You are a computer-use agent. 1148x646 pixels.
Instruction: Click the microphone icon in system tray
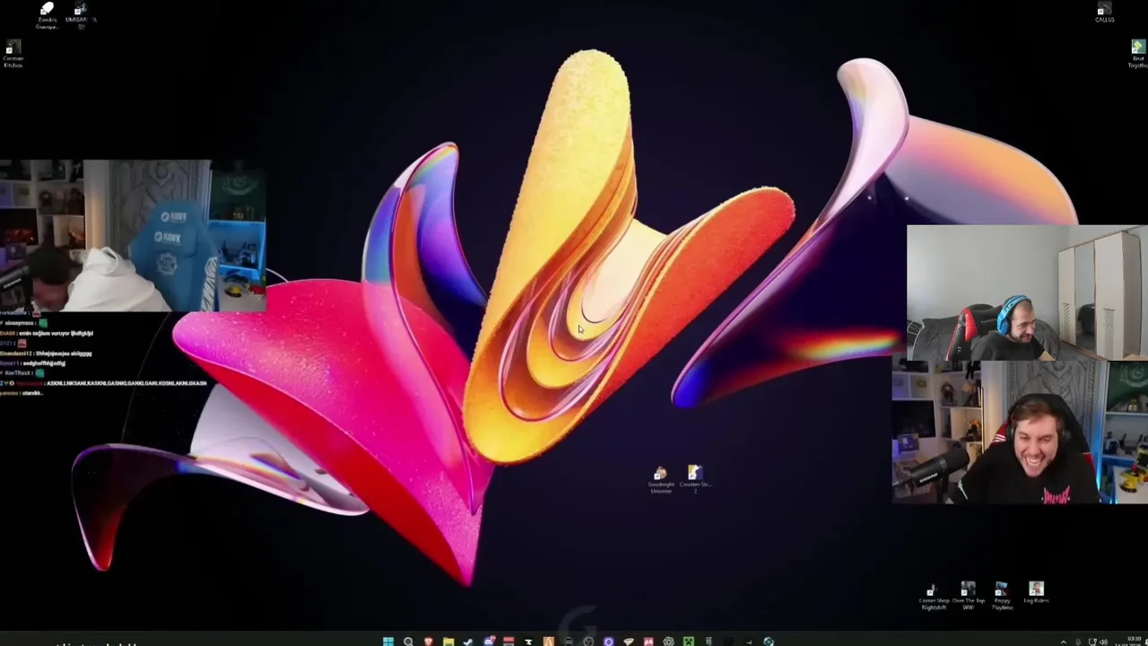click(x=1078, y=642)
